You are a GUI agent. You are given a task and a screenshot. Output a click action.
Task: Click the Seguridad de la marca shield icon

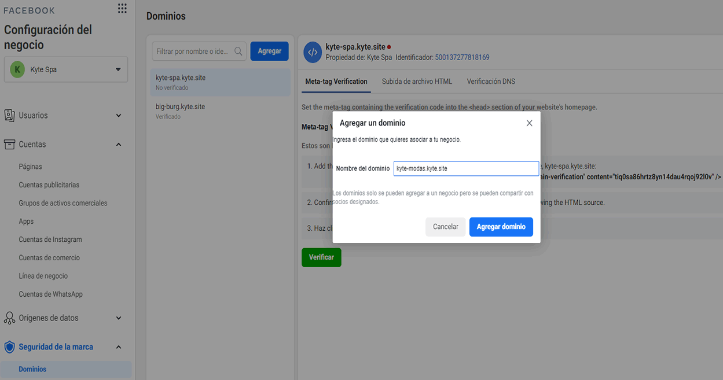pyautogui.click(x=9, y=347)
